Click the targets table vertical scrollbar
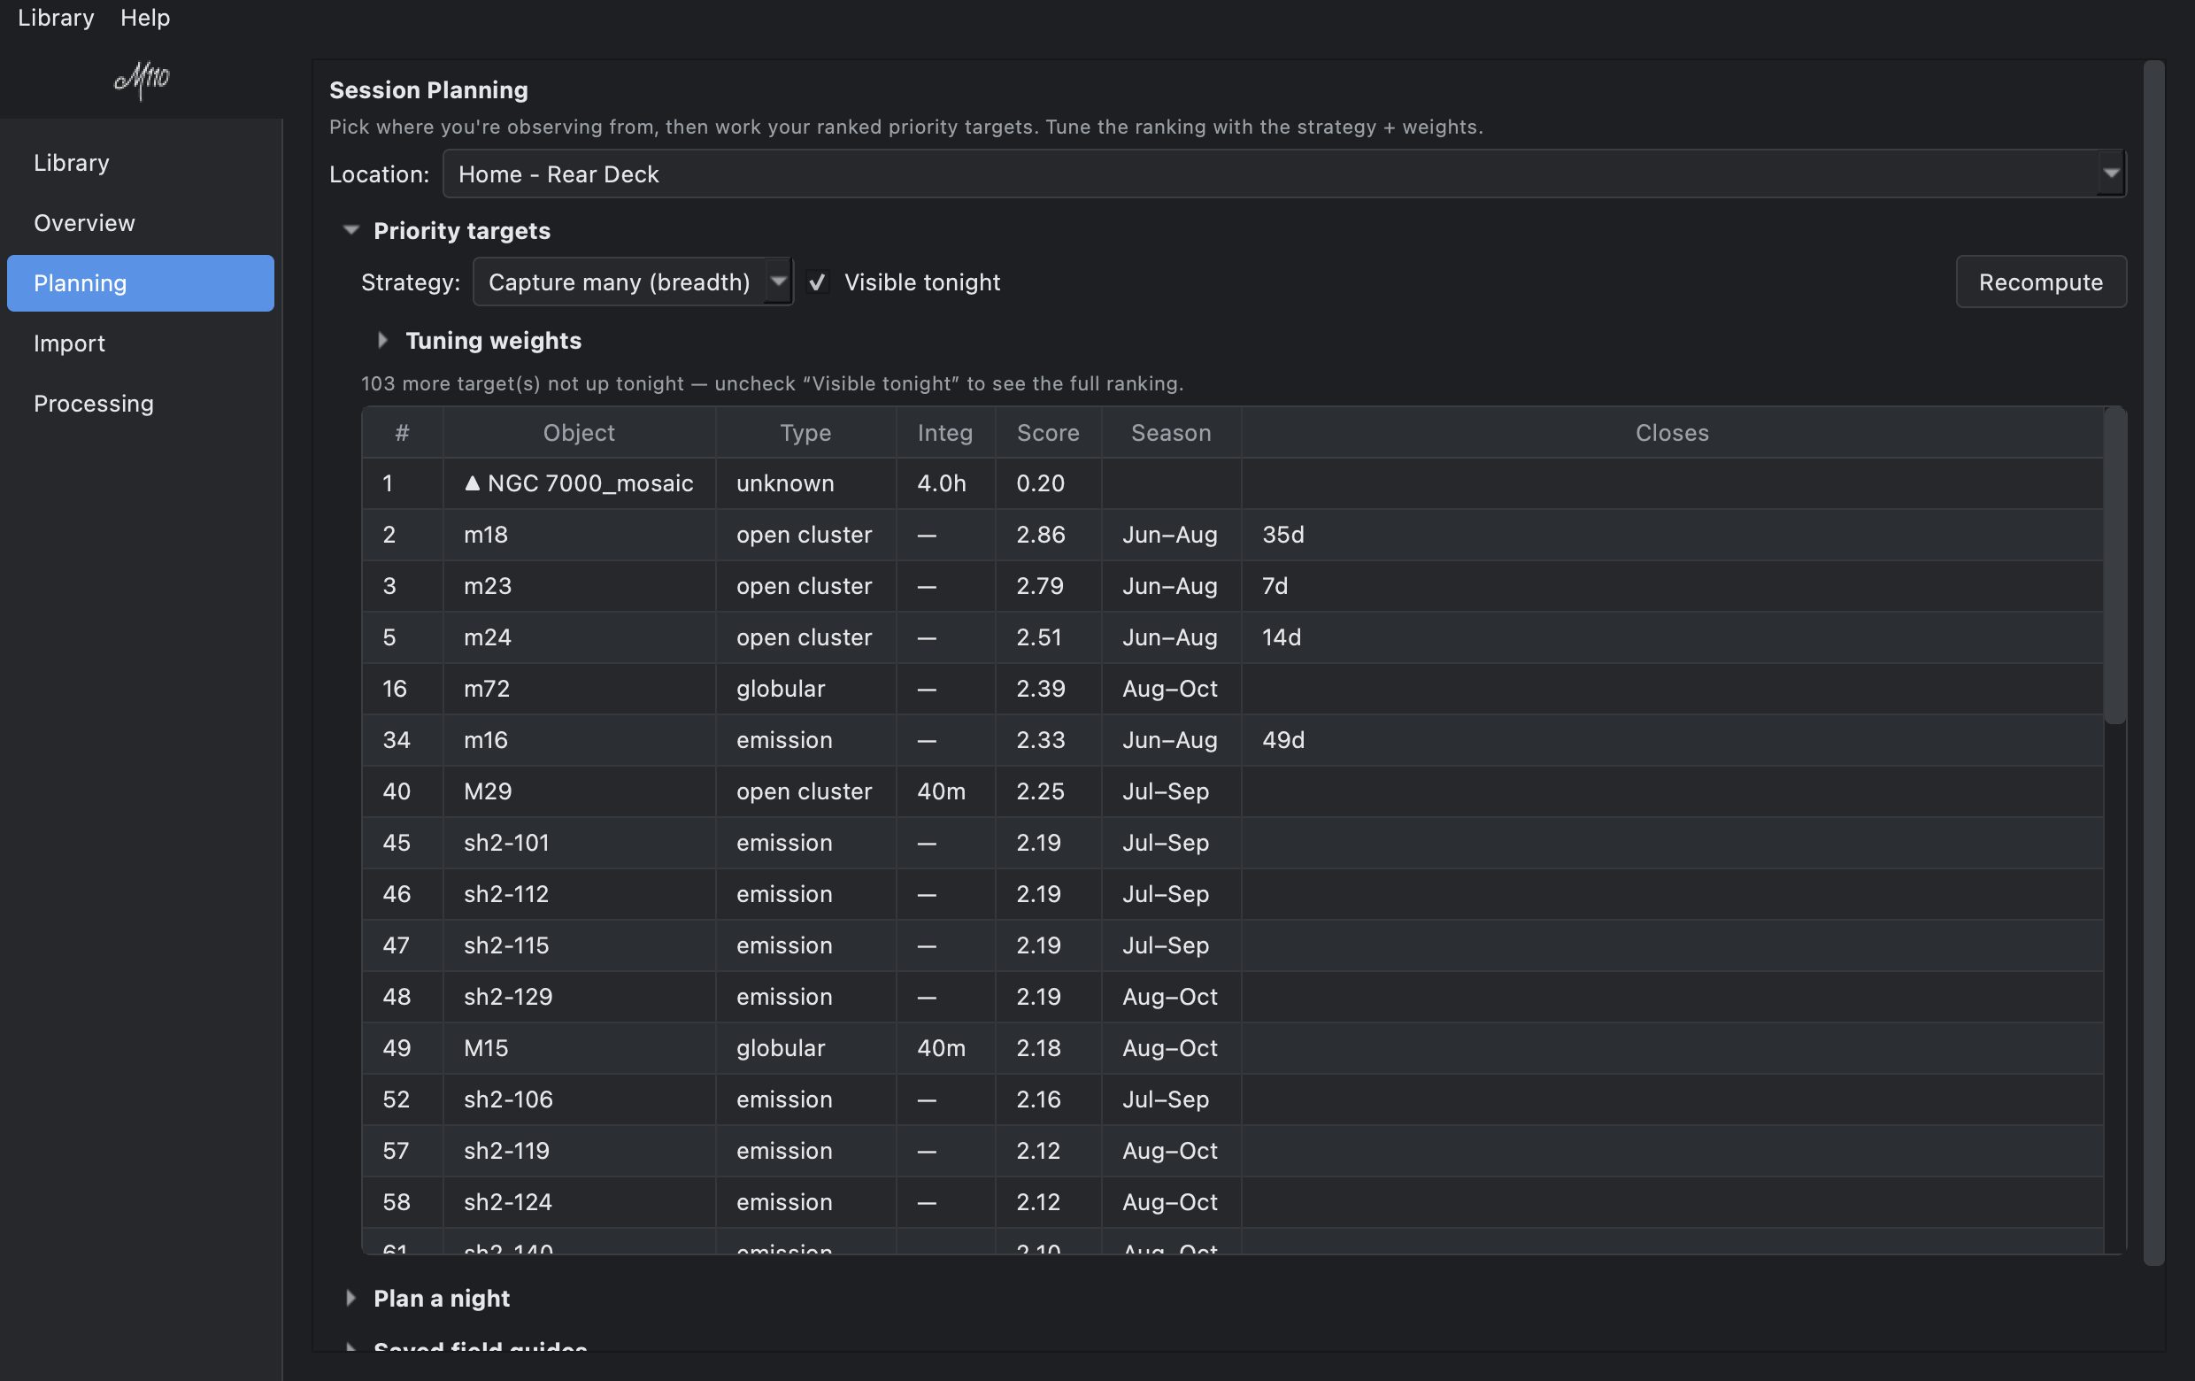The width and height of the screenshot is (2195, 1381). pos(2114,566)
